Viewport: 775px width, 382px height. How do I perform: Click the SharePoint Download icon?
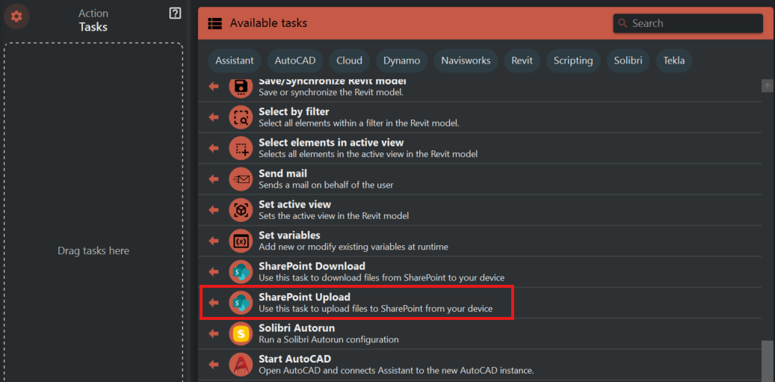coord(241,272)
